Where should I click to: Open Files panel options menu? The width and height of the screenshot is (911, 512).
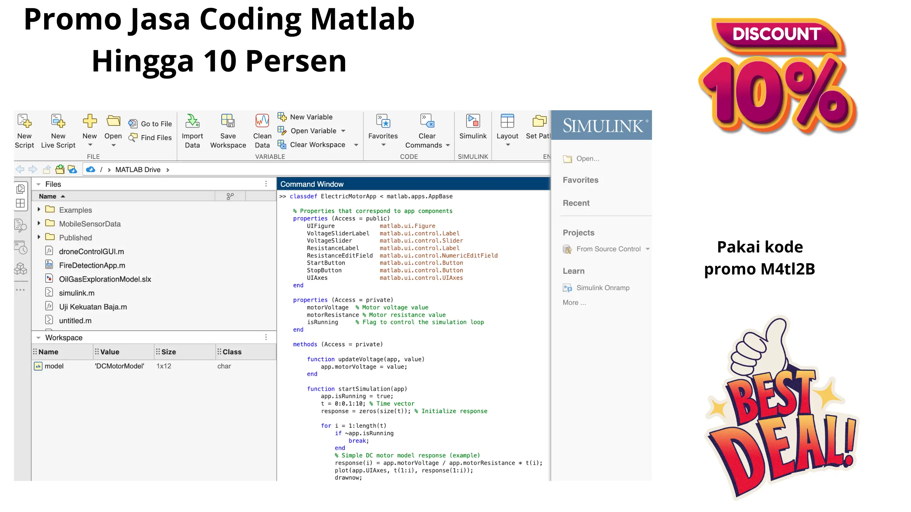click(x=266, y=184)
